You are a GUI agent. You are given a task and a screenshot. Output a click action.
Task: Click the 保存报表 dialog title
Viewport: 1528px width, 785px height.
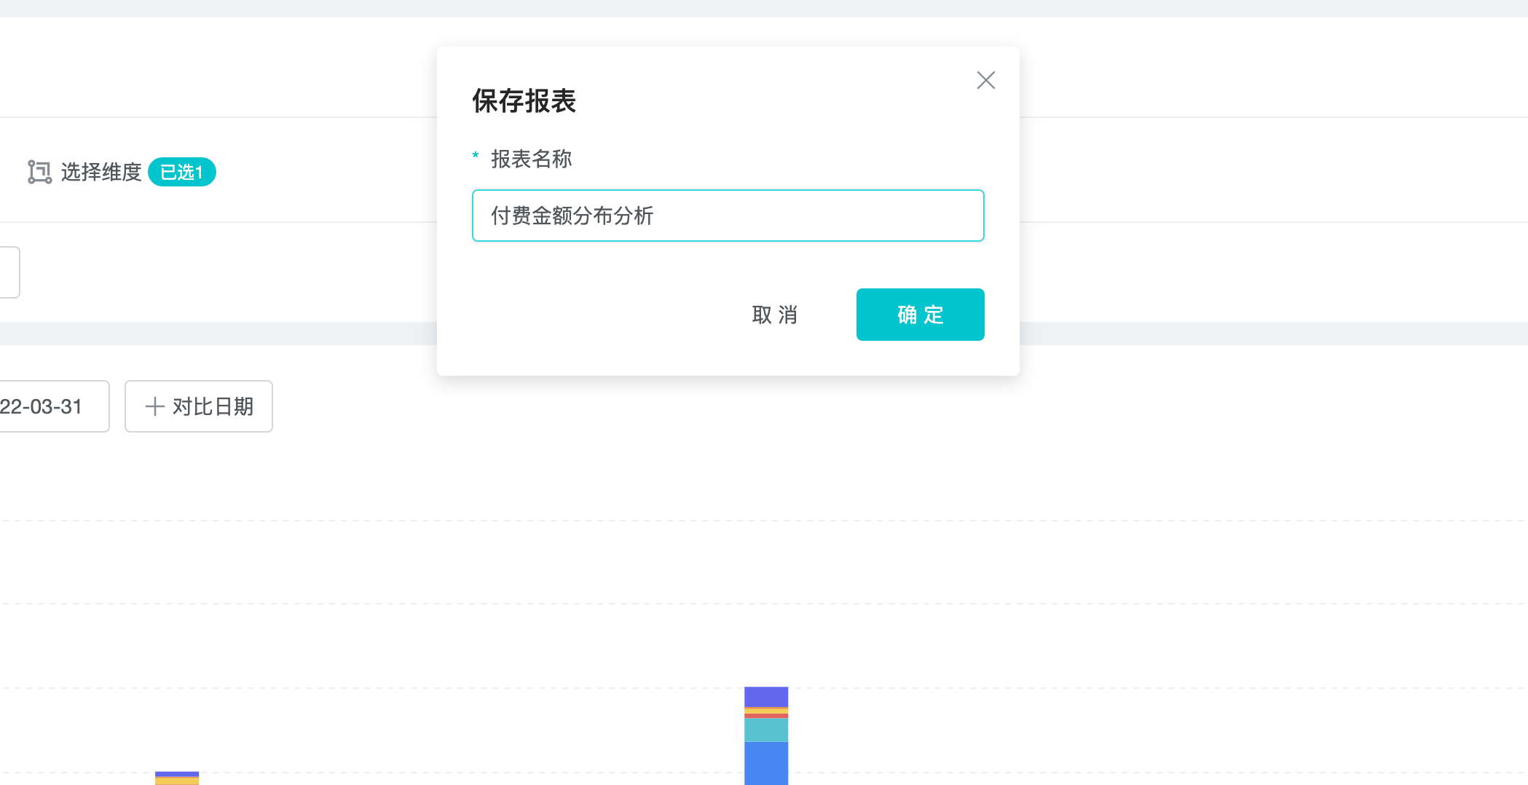(524, 101)
